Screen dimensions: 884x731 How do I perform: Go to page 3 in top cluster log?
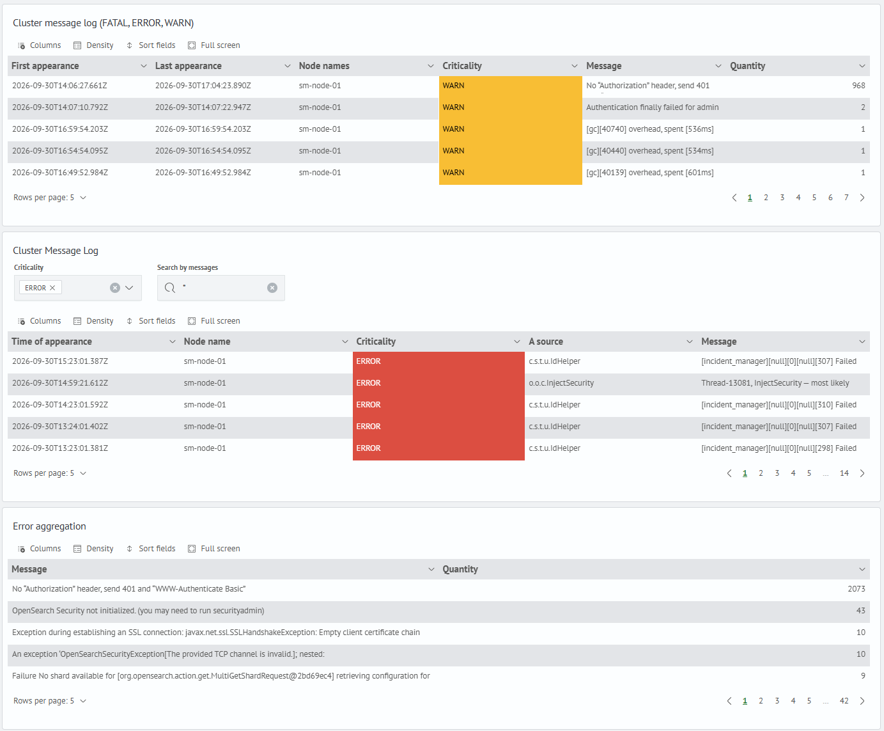[782, 198]
